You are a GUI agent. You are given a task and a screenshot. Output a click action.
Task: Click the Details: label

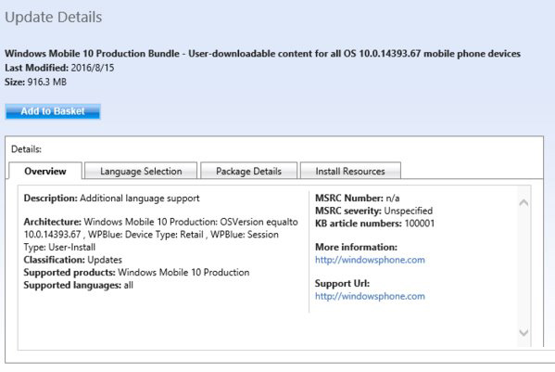tap(26, 149)
